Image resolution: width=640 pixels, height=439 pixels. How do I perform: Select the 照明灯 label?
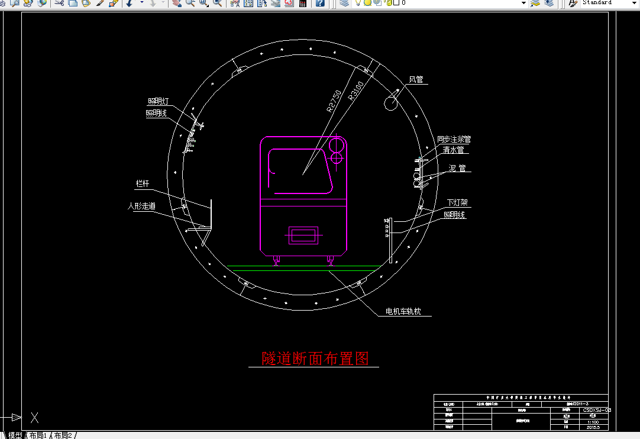158,101
